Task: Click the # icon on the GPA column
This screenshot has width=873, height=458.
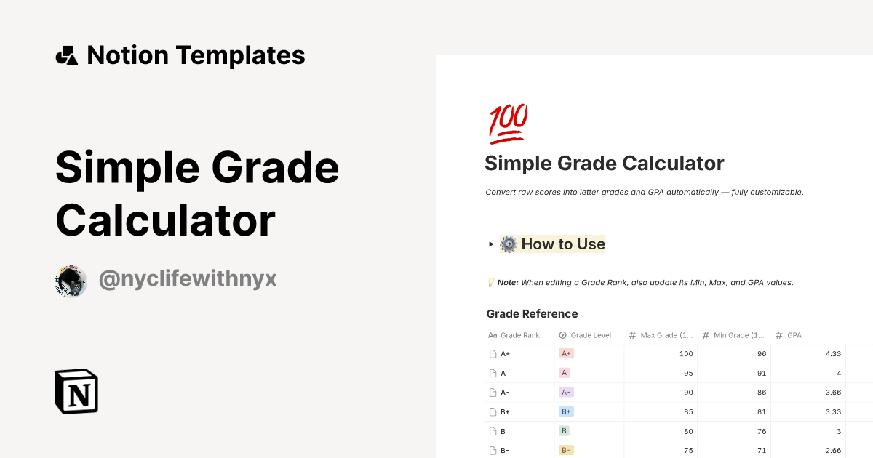Action: pyautogui.click(x=778, y=335)
